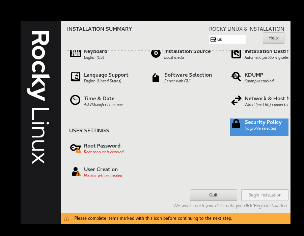Click the Begin Installation button
This screenshot has width=304, height=236.
pyautogui.click(x=265, y=195)
